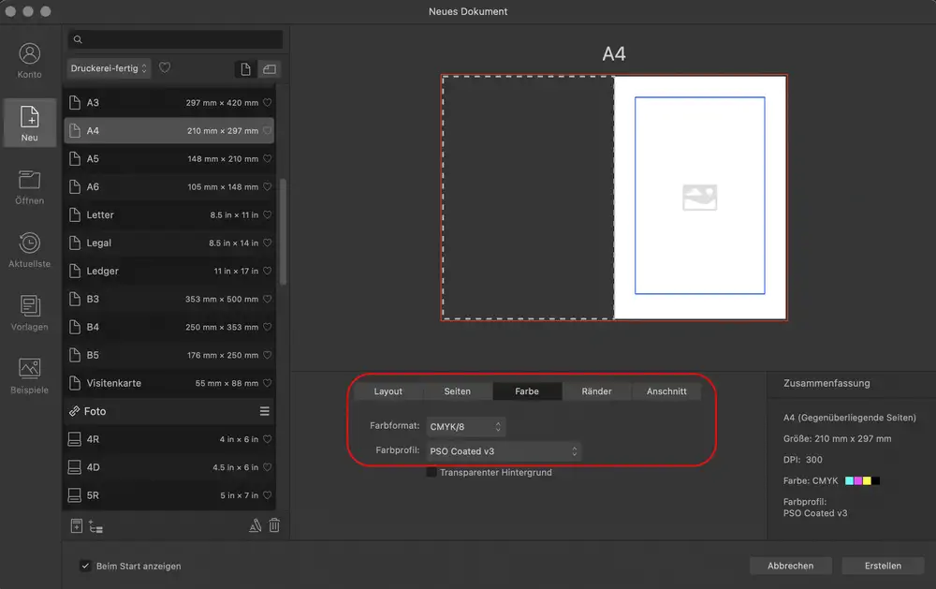Uncheck Beim Start anzeigen checkbox
The image size is (936, 589).
(x=85, y=566)
